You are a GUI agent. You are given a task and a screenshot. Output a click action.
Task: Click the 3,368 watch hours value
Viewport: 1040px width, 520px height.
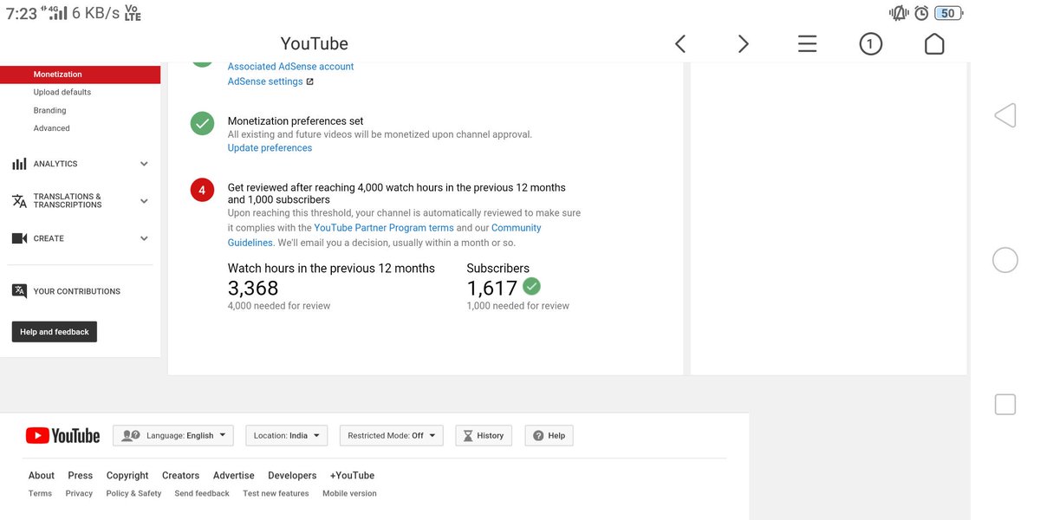[253, 289]
